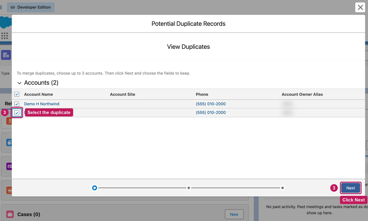Click phone number in row below Demo H Northwind
Image resolution: width=368 pixels, height=221 pixels.
211,113
